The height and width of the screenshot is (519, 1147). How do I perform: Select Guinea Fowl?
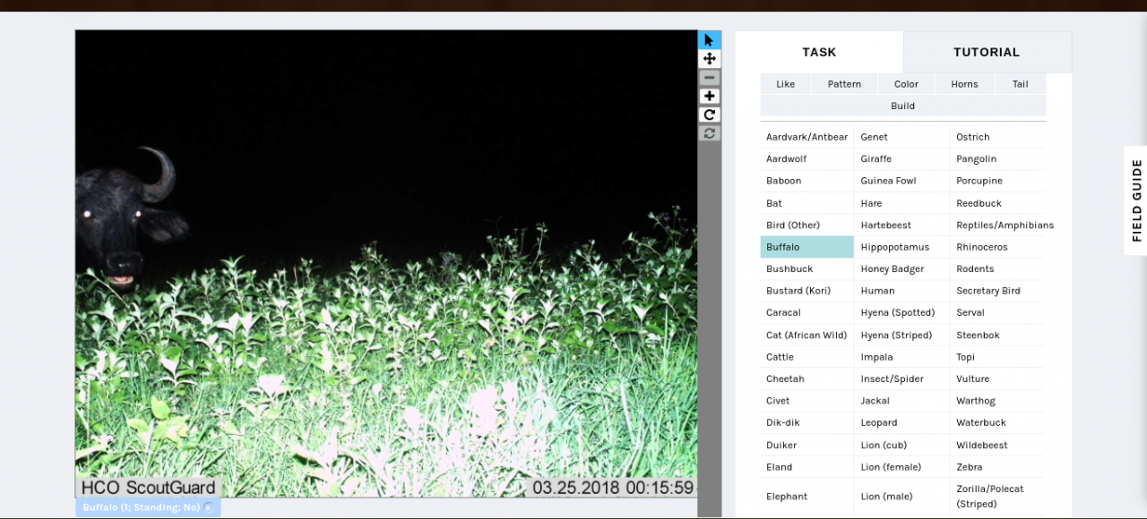pyautogui.click(x=901, y=181)
